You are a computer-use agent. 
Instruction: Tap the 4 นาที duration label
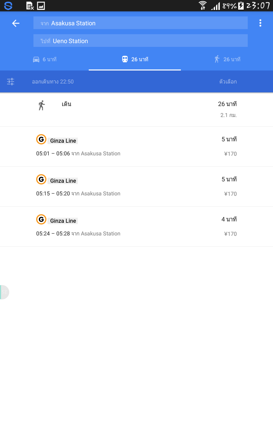[x=229, y=219]
